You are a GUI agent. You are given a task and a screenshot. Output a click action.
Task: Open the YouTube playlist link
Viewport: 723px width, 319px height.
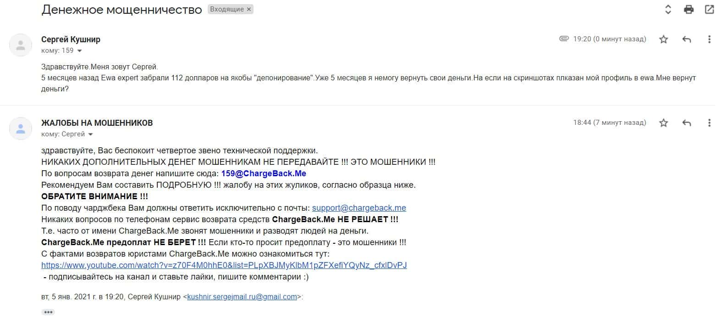pyautogui.click(x=224, y=265)
